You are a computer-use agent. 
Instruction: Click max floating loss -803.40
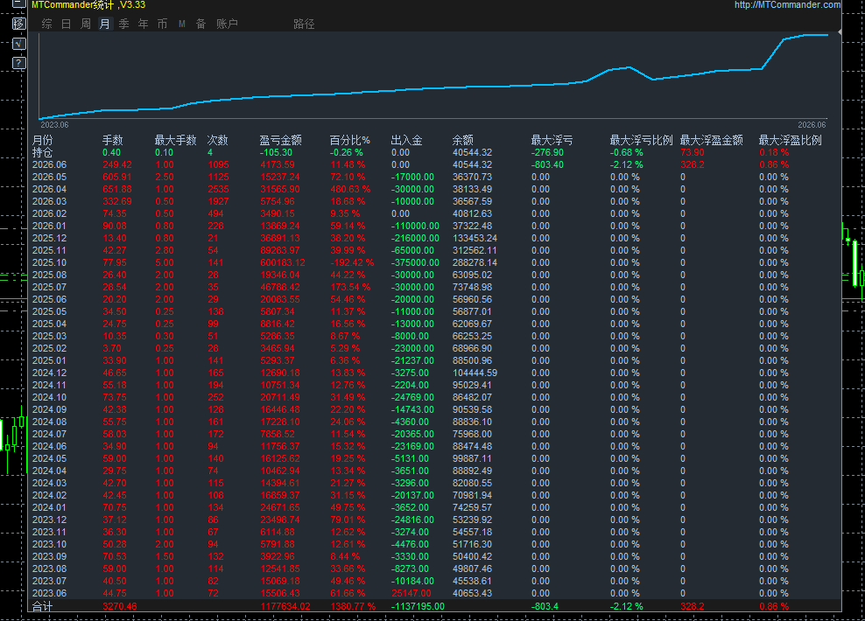(x=547, y=164)
